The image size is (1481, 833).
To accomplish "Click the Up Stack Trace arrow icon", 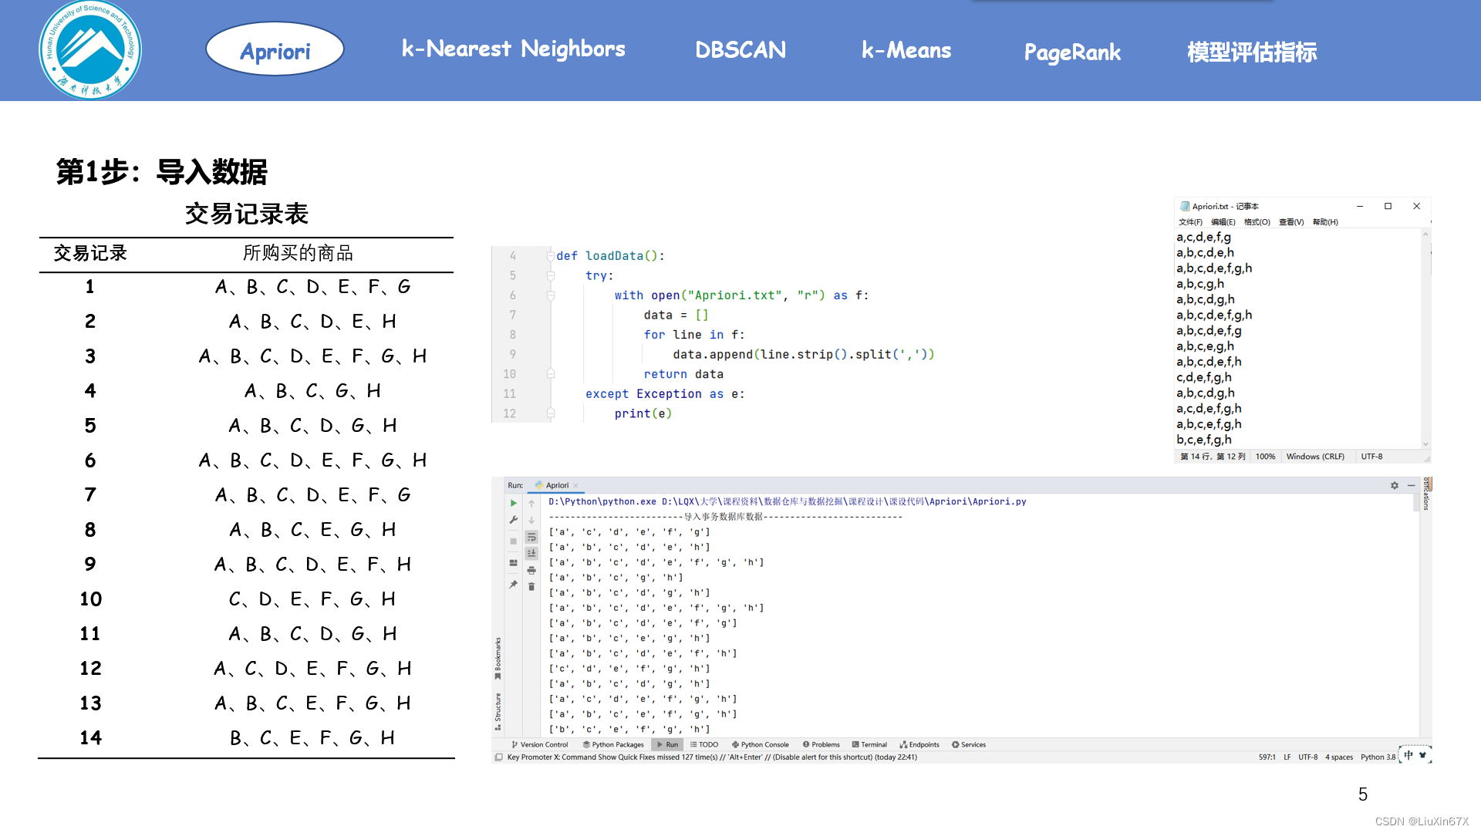I will 531,504.
